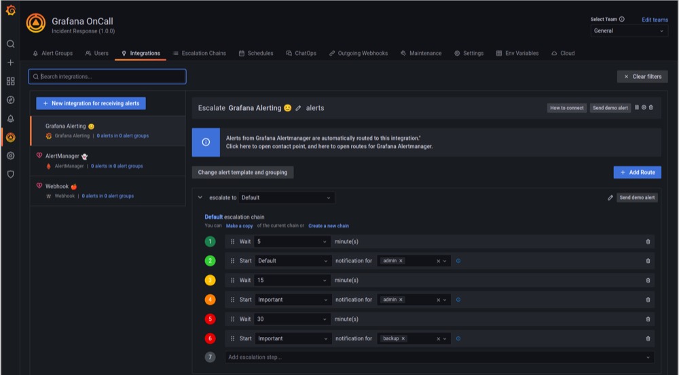Open step 6 Important notification type dropdown
679x375 pixels.
293,338
